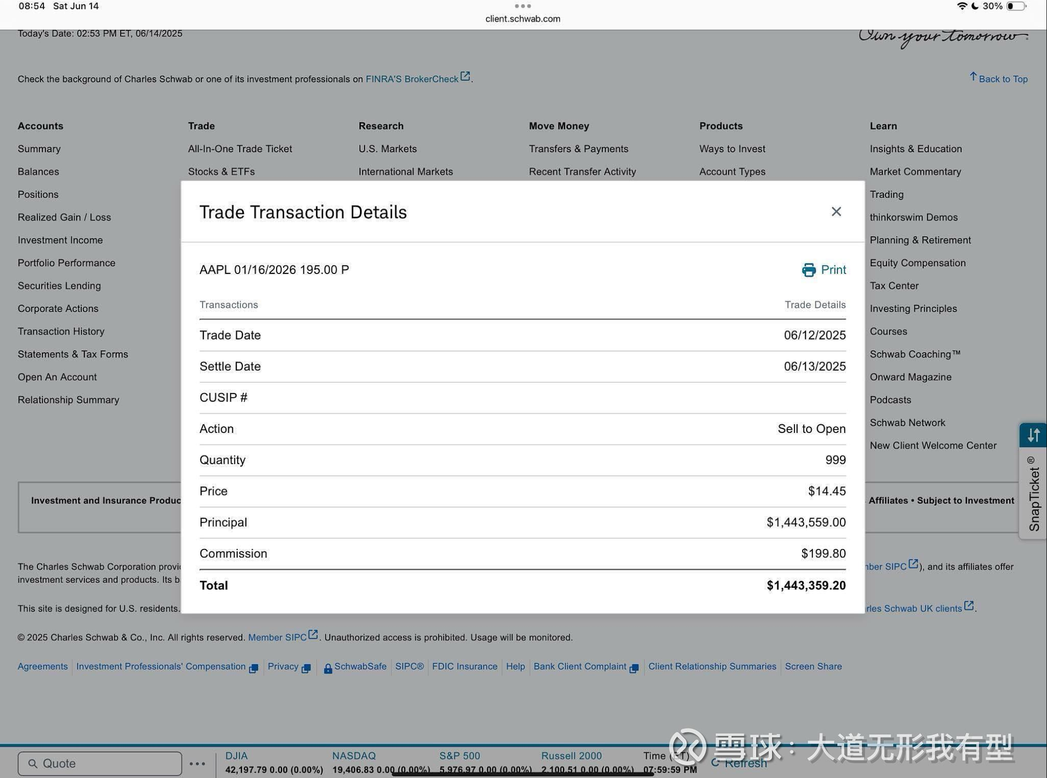
Task: Open Transfers & Payments link
Action: [x=579, y=149]
